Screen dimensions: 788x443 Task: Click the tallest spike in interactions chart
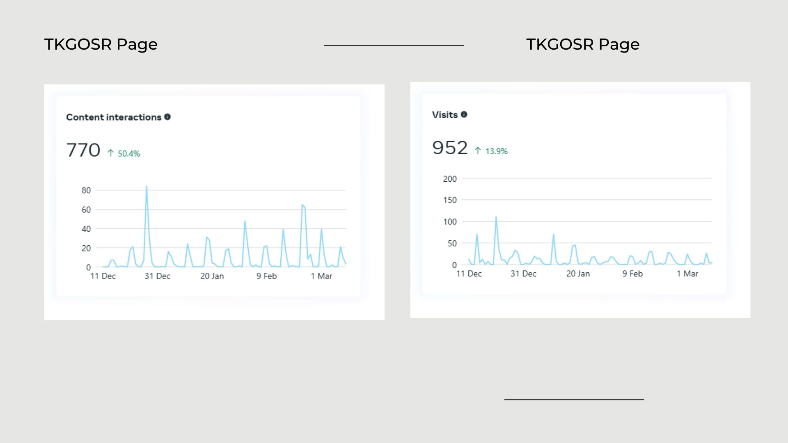[147, 187]
